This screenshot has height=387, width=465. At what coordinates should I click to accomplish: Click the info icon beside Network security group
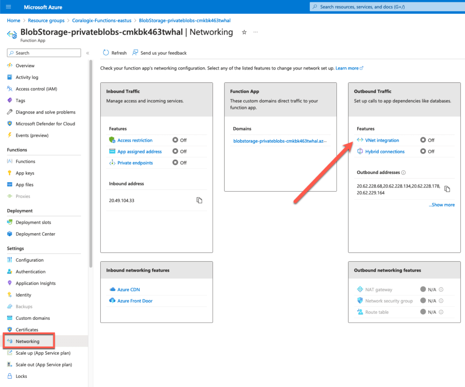coord(441,301)
